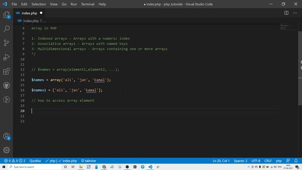Open the GitHub view in activity bar

(x=7, y=85)
